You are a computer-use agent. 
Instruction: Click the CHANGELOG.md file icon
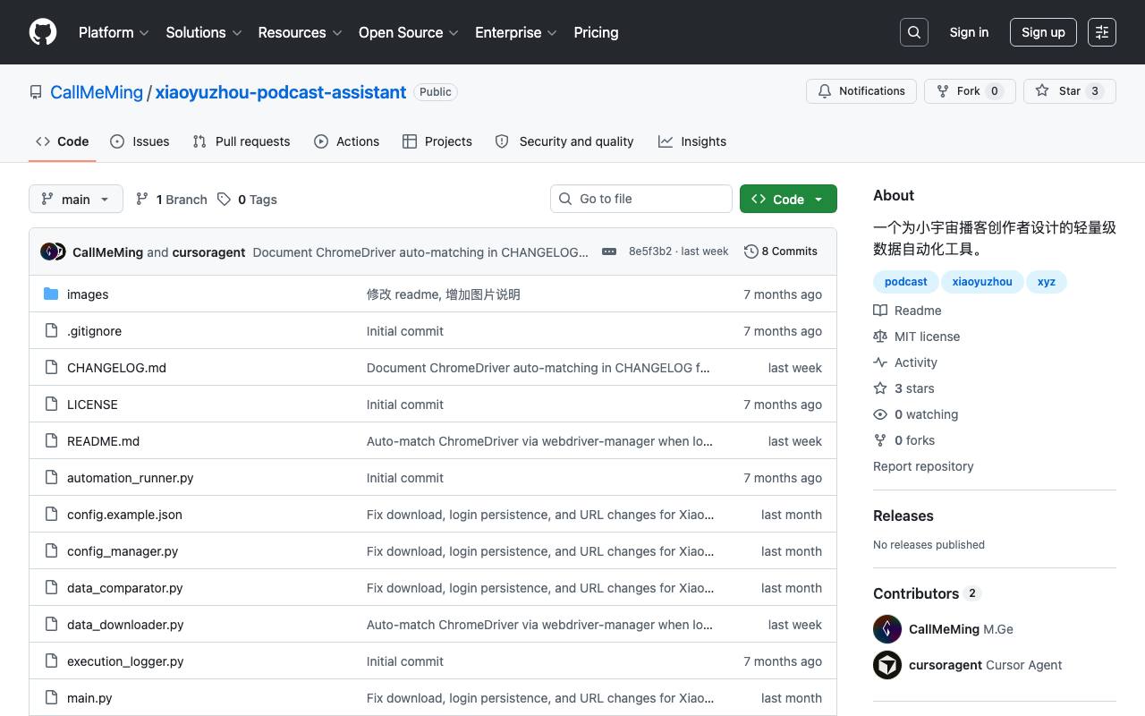[x=51, y=368]
